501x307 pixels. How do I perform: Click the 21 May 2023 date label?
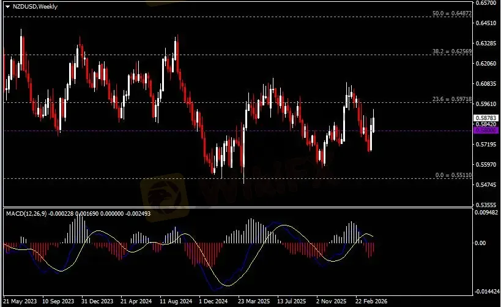(20, 301)
